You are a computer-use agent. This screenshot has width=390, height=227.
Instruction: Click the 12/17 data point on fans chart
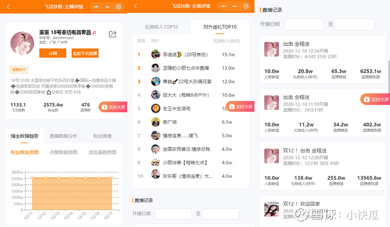coord(112,177)
